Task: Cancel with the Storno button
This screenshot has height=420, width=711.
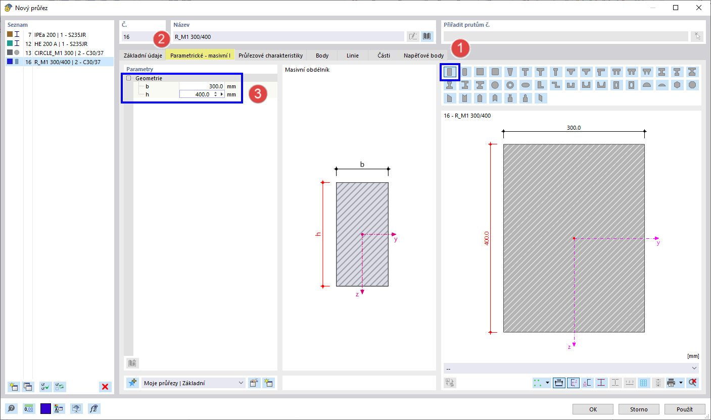Action: 639,409
